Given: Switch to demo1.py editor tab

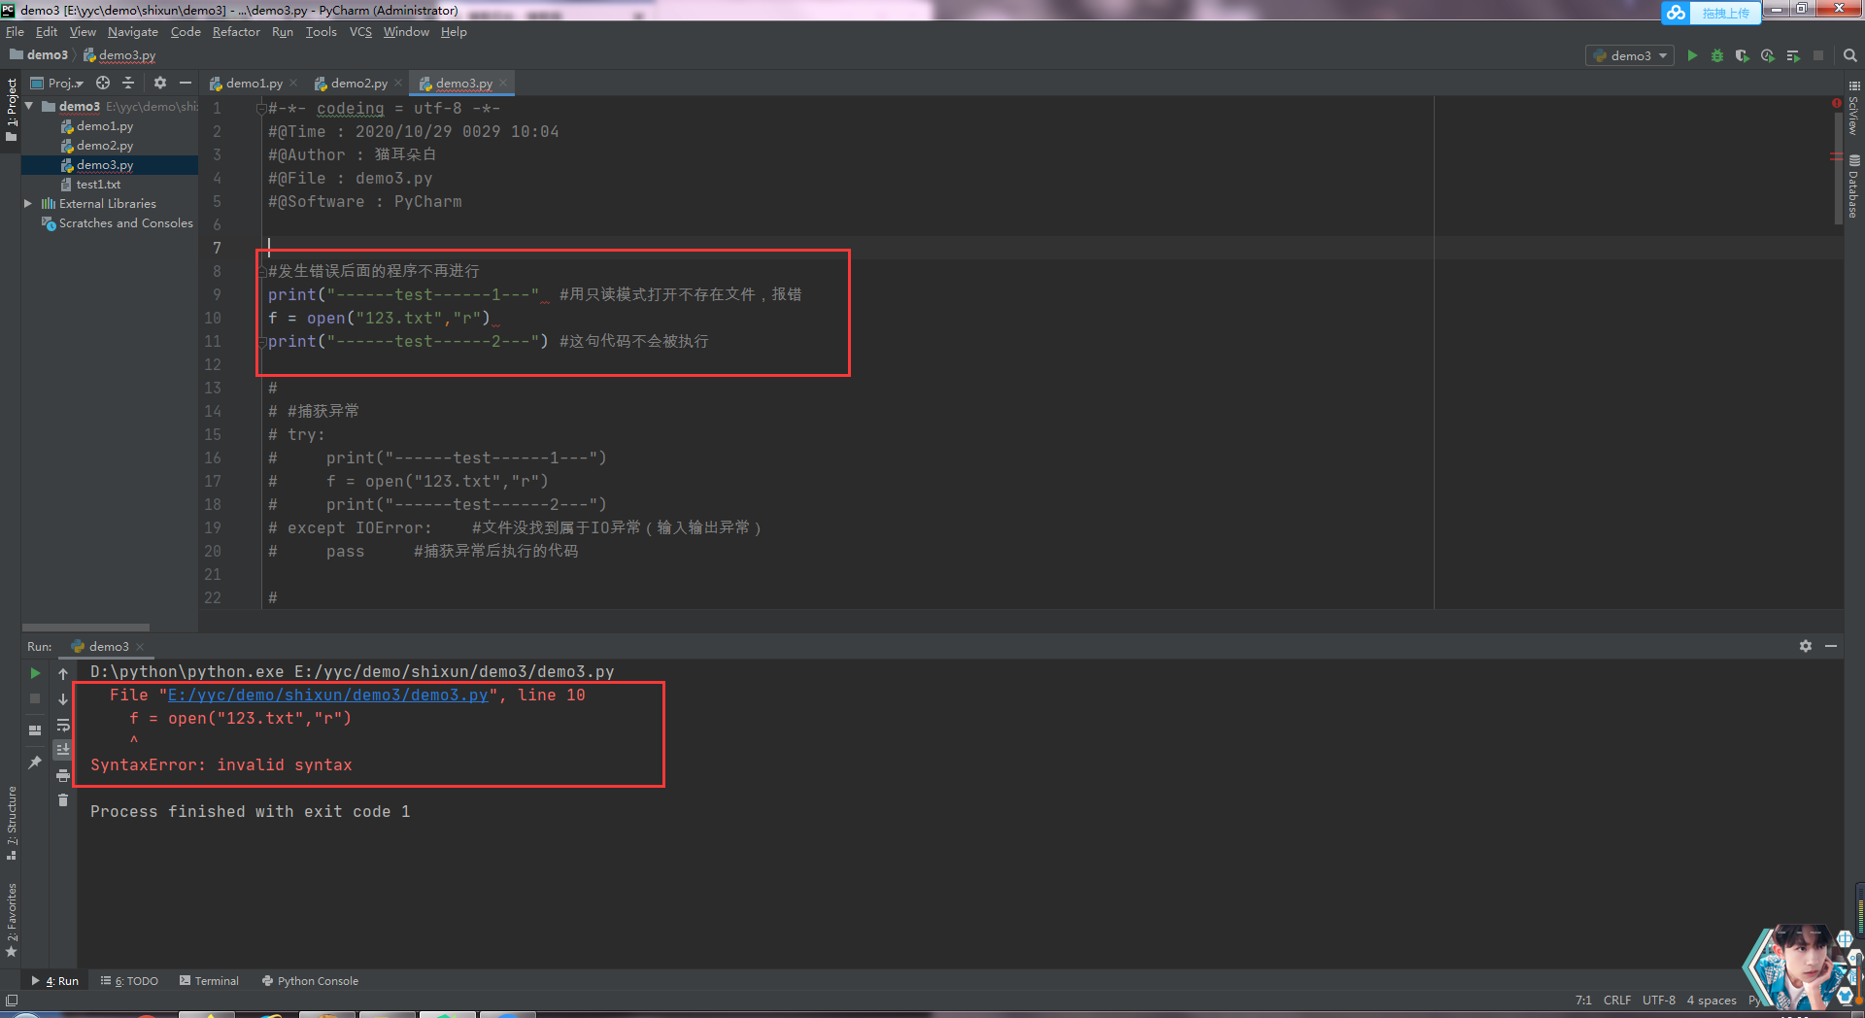Looking at the screenshot, I should 254,84.
